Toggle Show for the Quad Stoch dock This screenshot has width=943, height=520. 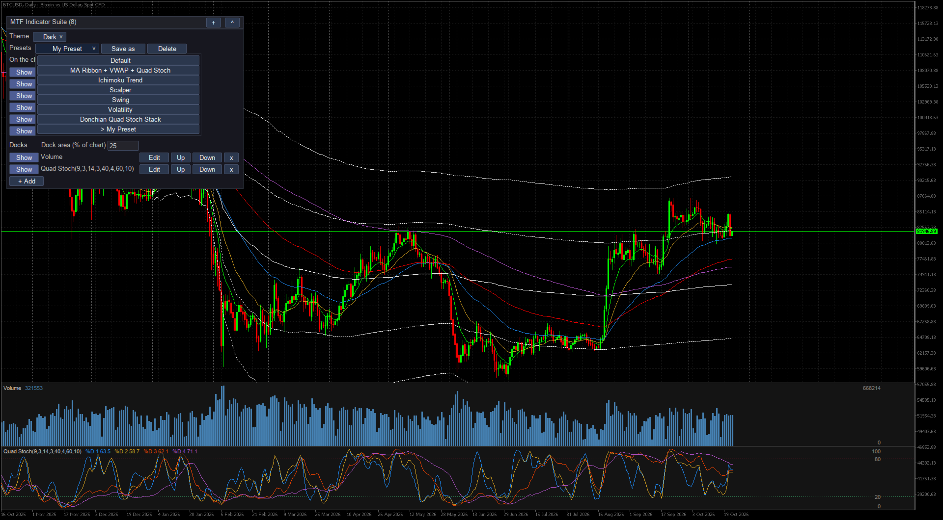point(24,169)
